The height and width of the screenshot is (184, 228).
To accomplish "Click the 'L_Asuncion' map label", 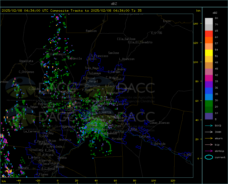I will [127, 59].
